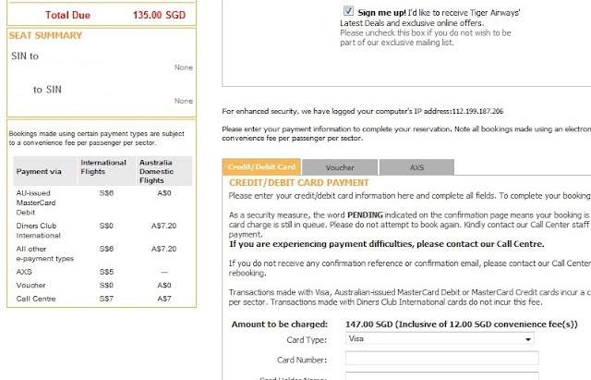Select the Credit/Debit Card tab
Screen dimensions: 591x380
[261, 167]
